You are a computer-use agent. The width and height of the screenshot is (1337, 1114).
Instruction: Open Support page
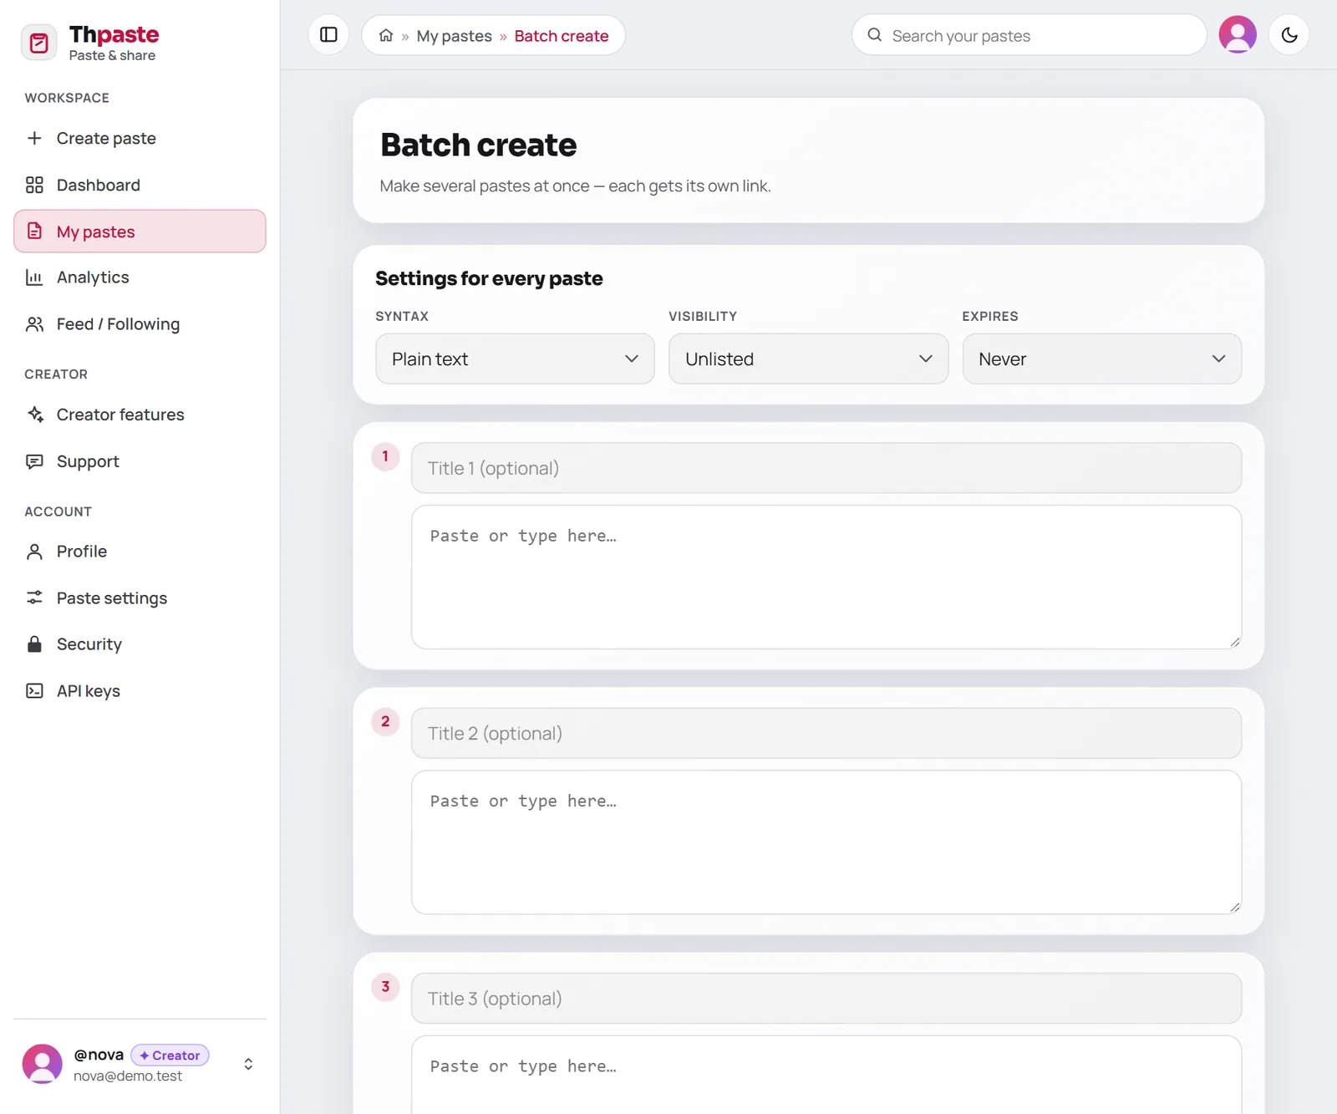click(x=140, y=461)
